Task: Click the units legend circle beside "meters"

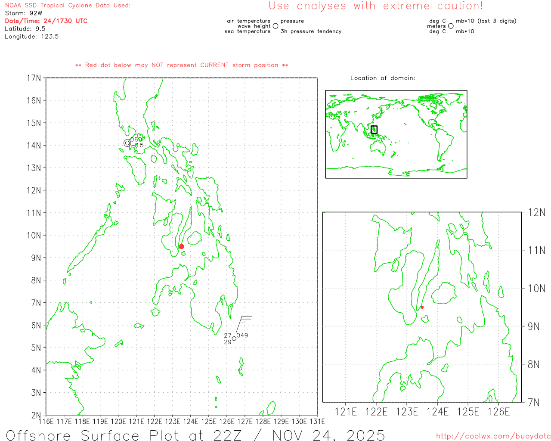Action: pos(451,26)
